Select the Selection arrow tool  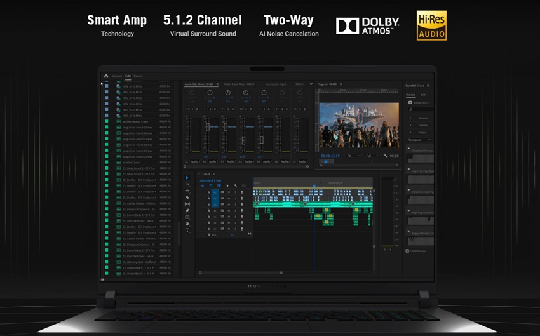pyautogui.click(x=187, y=178)
